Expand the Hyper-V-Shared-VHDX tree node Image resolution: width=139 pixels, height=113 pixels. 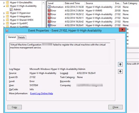pos(4,20)
